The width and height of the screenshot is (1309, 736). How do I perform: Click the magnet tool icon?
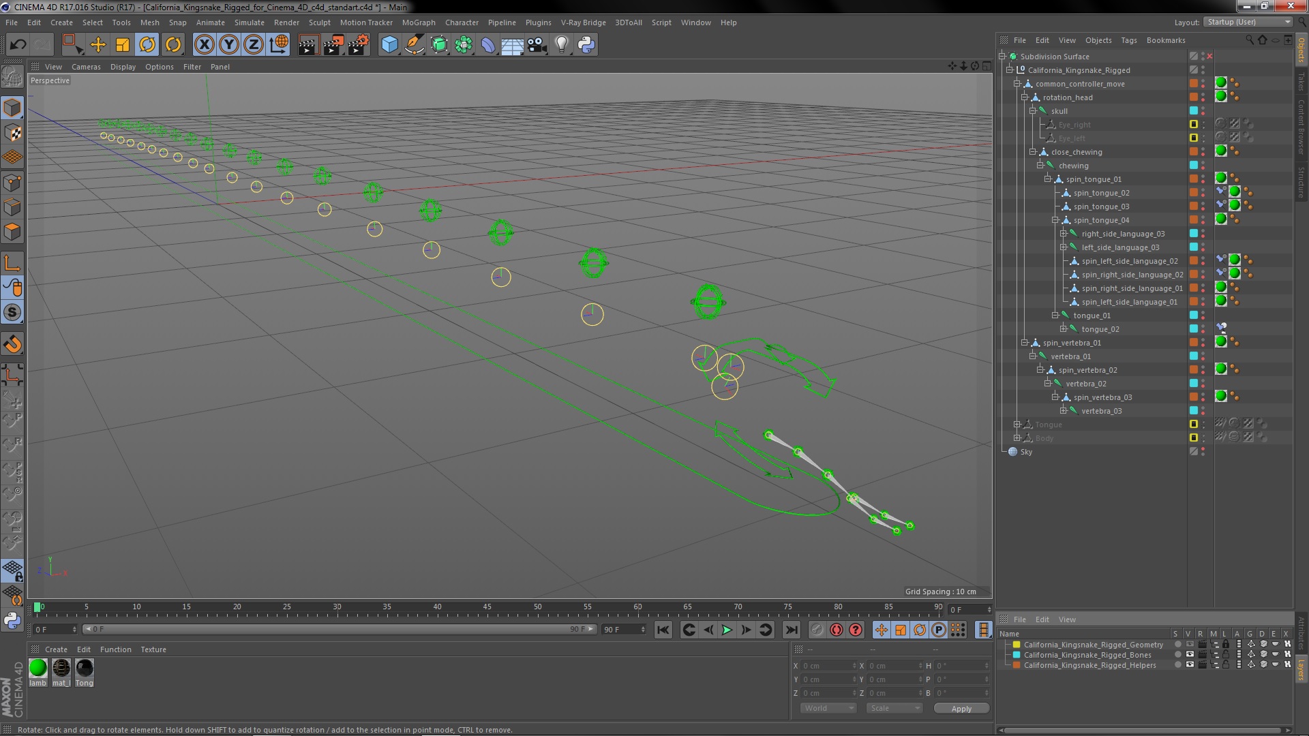(12, 344)
